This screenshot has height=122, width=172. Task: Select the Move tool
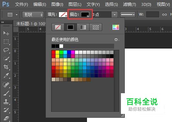pyautogui.click(x=6, y=33)
